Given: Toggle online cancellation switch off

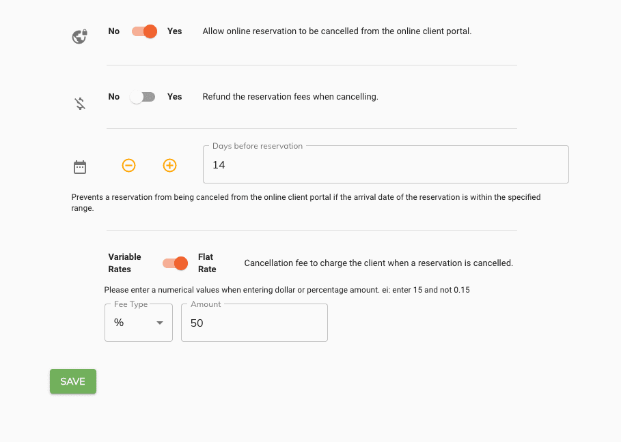Looking at the screenshot, I should 145,31.
